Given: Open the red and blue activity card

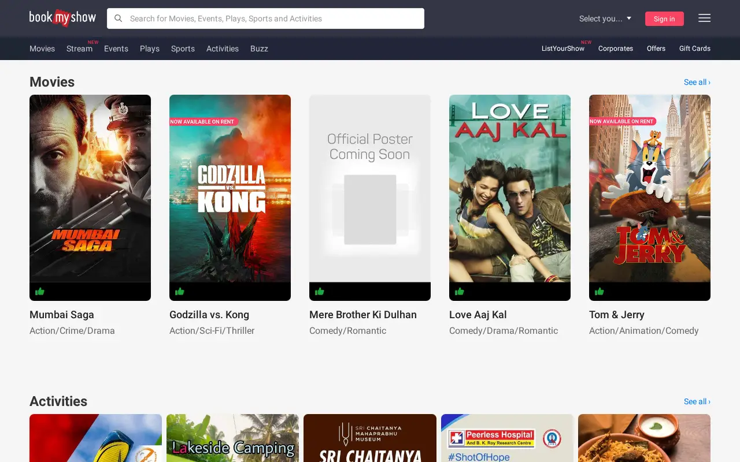Looking at the screenshot, I should point(95,438).
